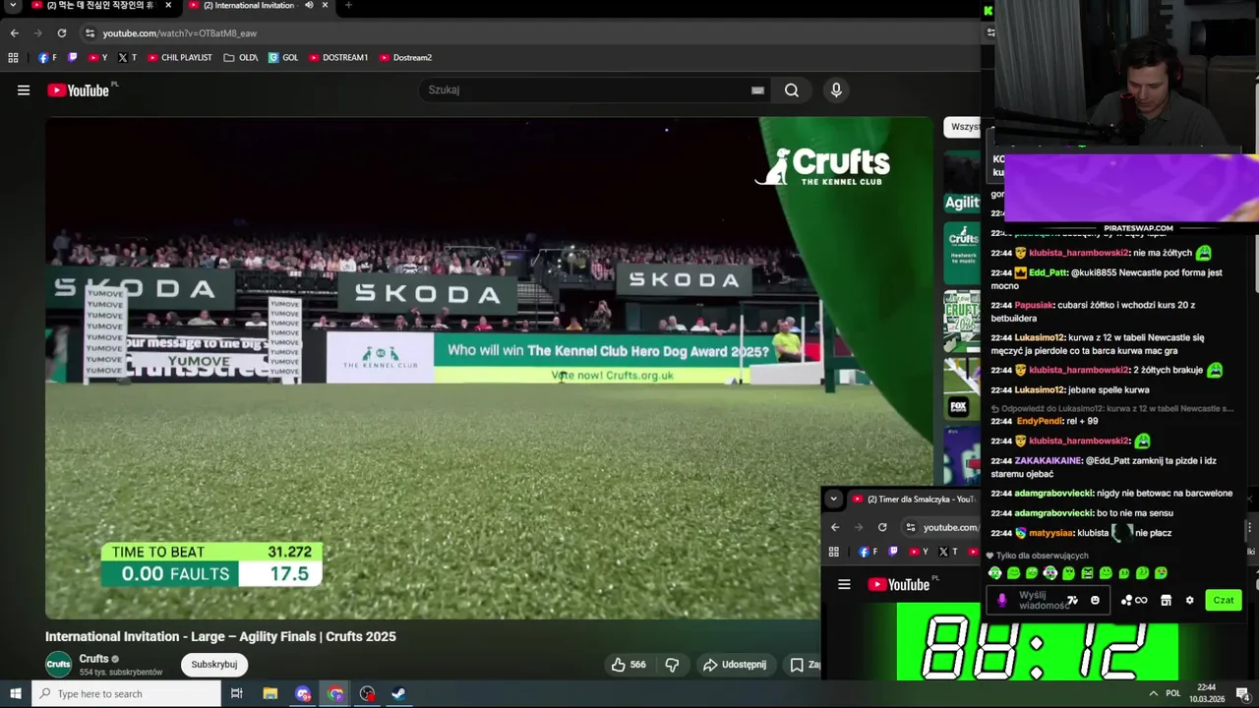Open the Twitch bookmark
Screen dimensions: 1259x708
[x=72, y=58]
